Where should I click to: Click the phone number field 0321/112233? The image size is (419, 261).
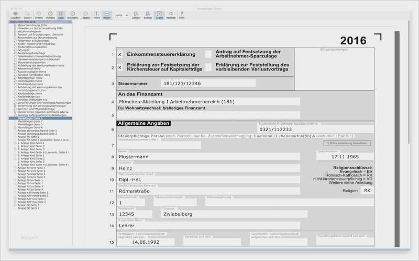[316, 129]
